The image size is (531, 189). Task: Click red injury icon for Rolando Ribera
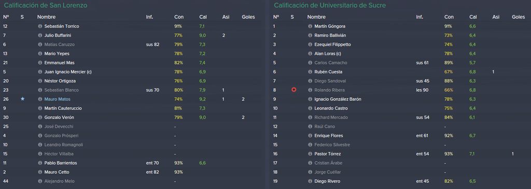[x=294, y=90]
